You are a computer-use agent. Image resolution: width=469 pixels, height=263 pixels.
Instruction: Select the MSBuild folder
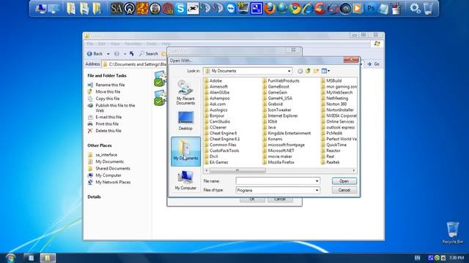[x=331, y=81]
